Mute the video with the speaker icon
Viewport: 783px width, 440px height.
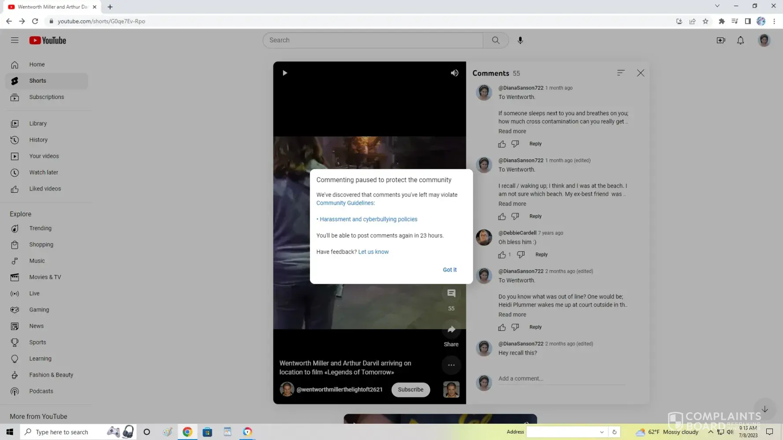(454, 73)
